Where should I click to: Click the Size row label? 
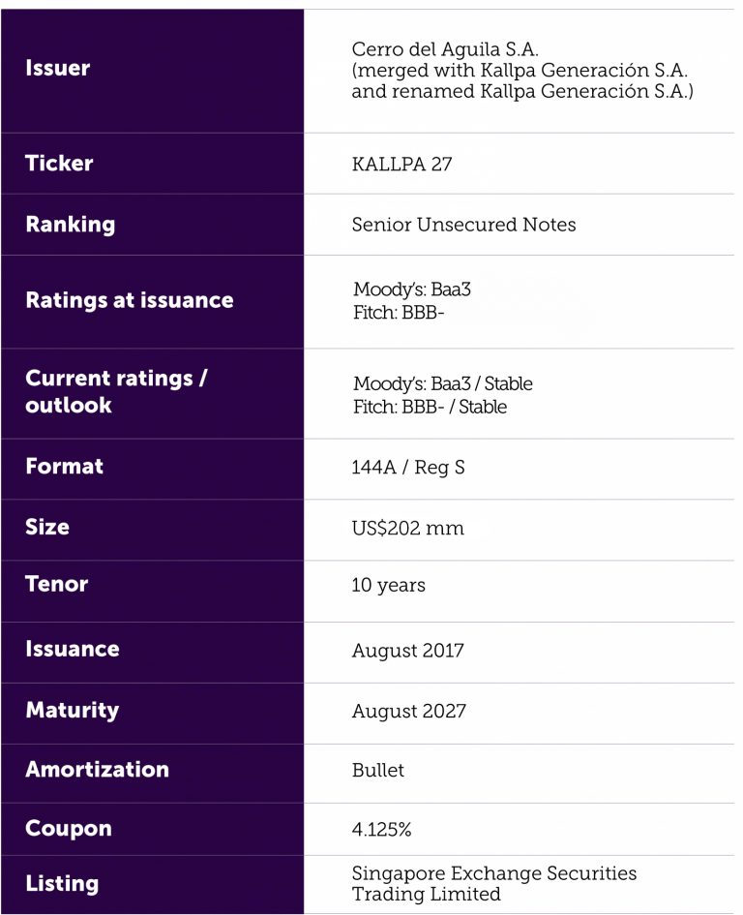pos(47,527)
